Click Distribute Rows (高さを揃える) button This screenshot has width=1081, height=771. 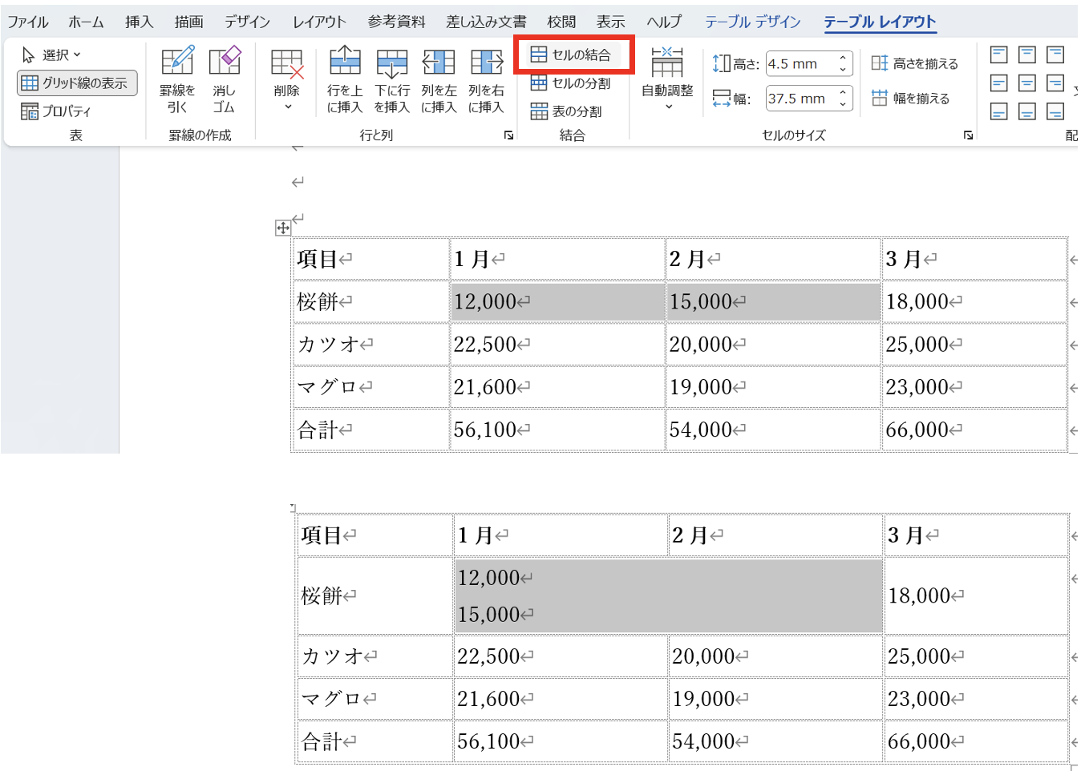tap(915, 63)
